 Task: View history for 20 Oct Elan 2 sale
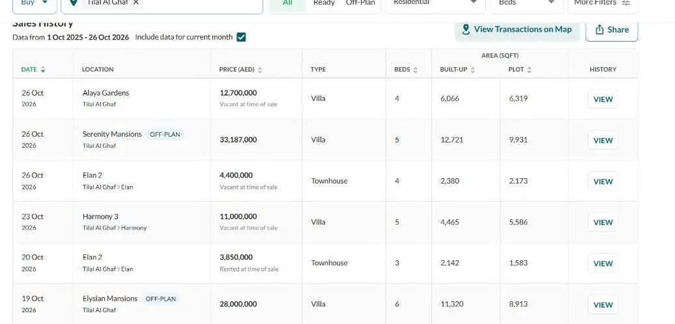pyautogui.click(x=603, y=263)
